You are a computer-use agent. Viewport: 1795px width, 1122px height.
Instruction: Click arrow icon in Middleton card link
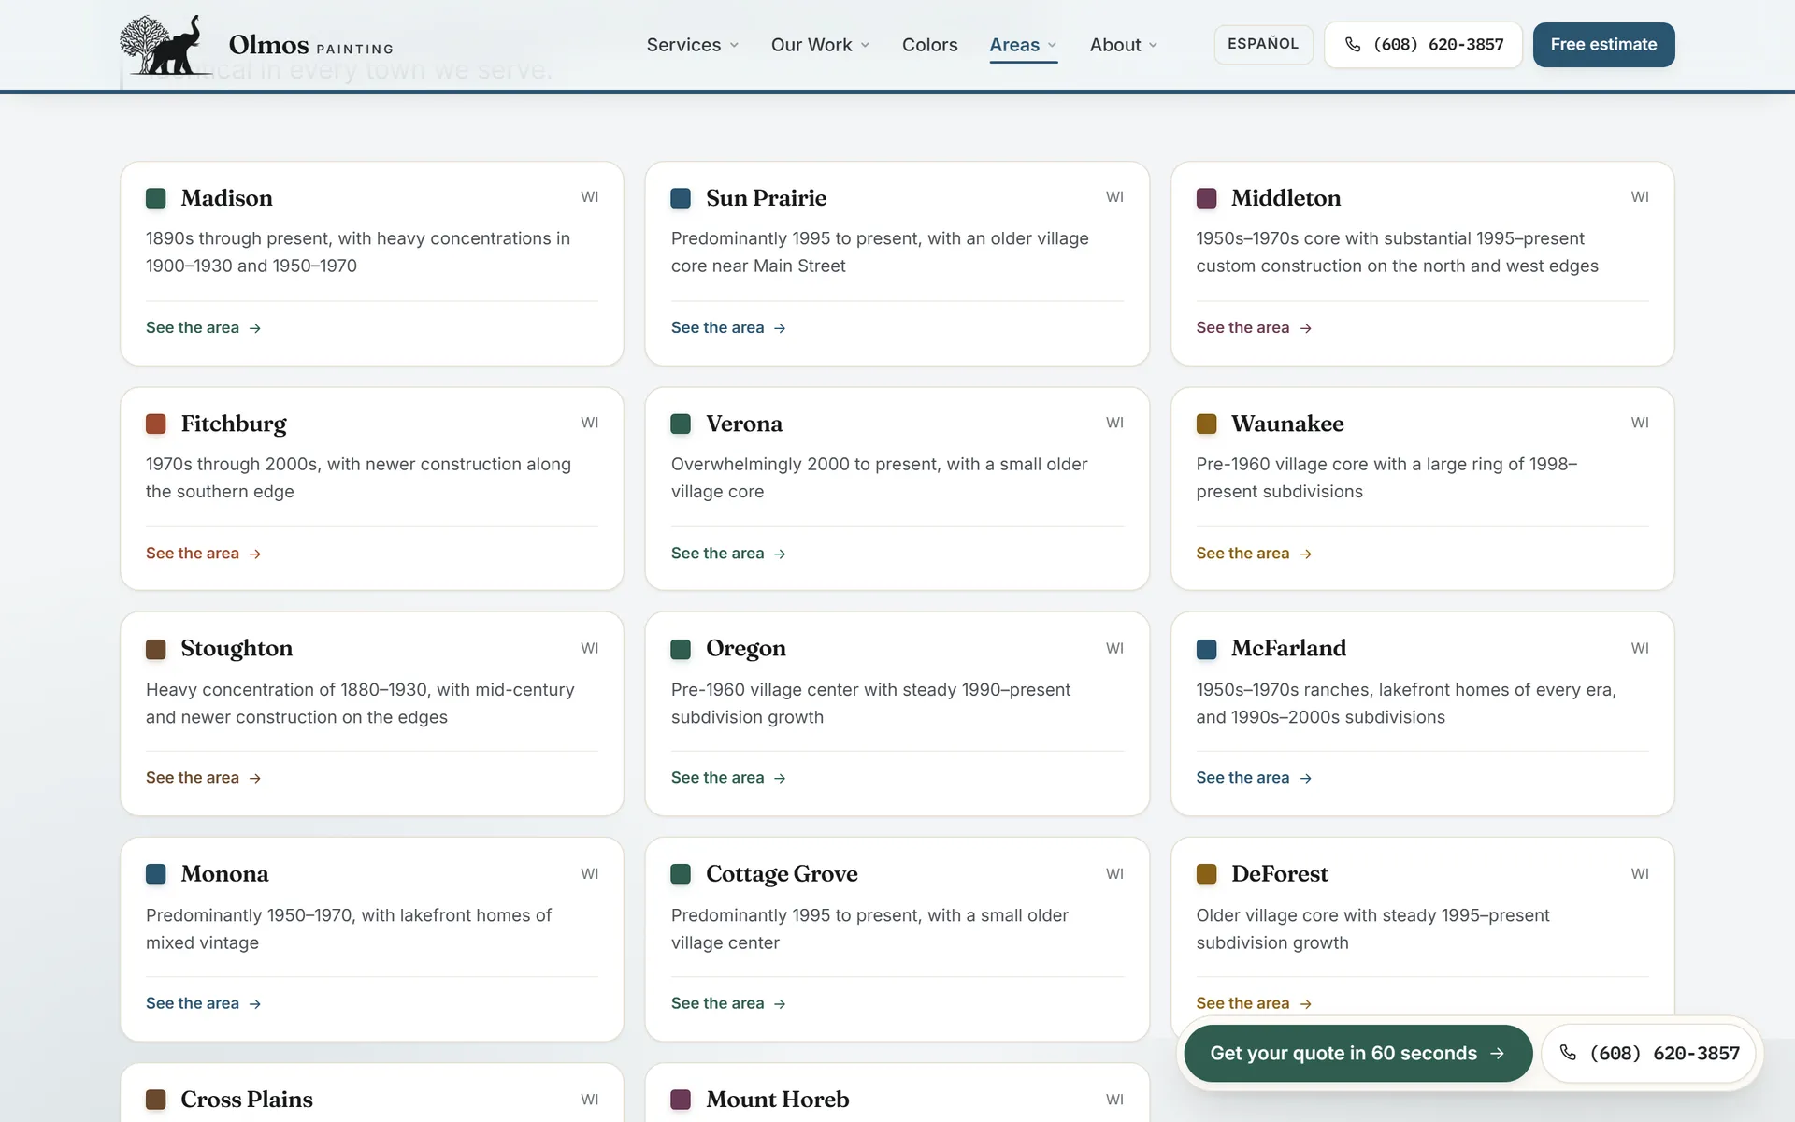[1306, 328]
